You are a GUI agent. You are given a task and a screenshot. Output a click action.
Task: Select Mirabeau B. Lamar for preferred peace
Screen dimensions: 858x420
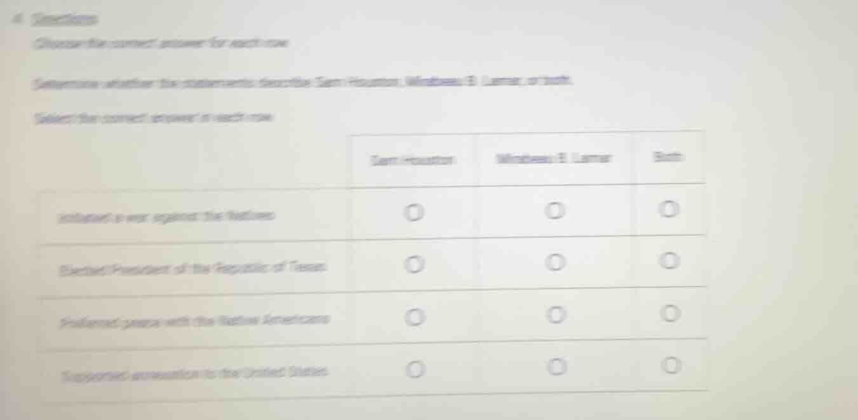[556, 313]
